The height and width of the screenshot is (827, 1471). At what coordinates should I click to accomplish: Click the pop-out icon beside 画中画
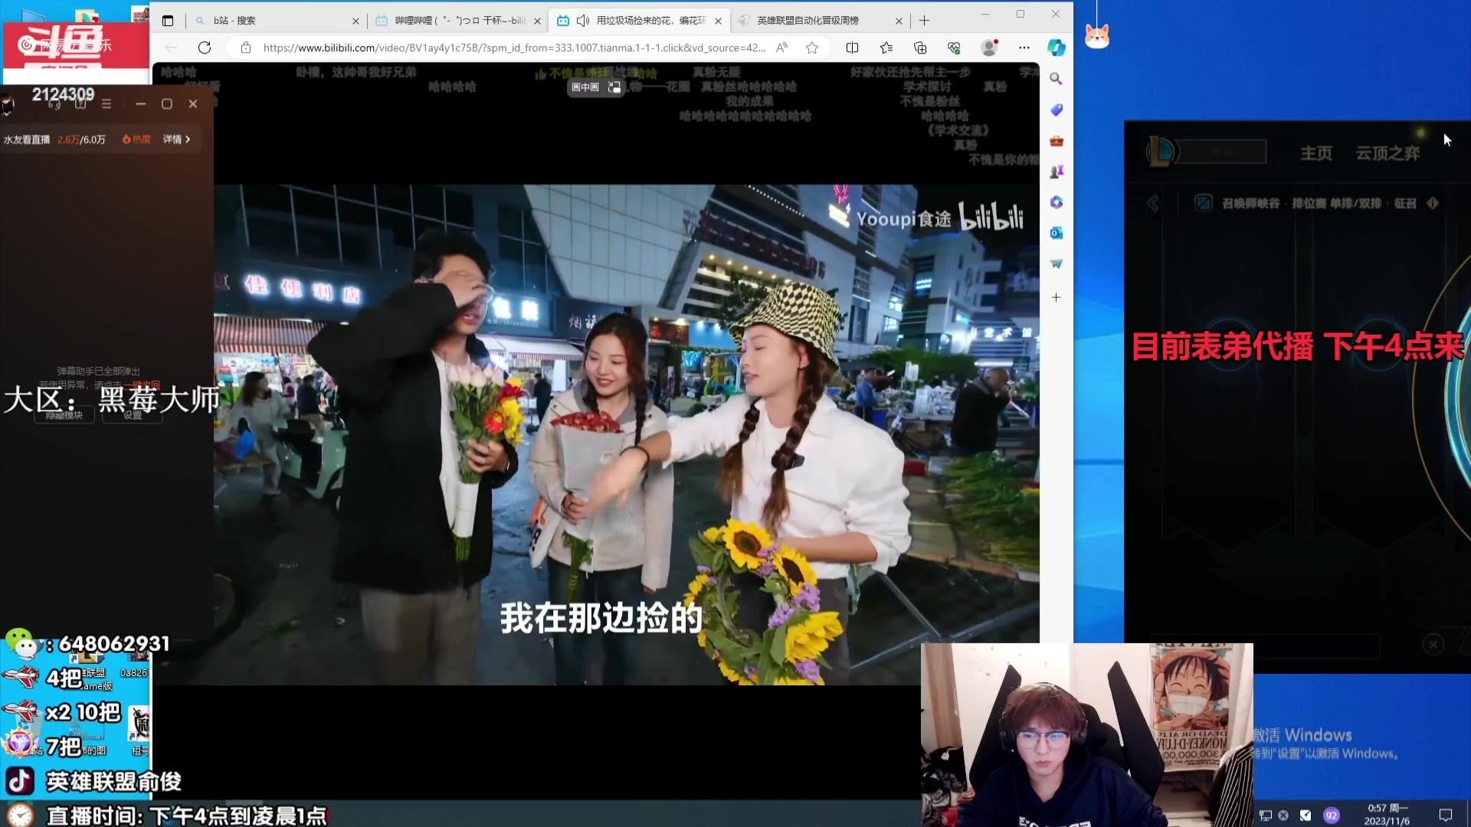[614, 87]
